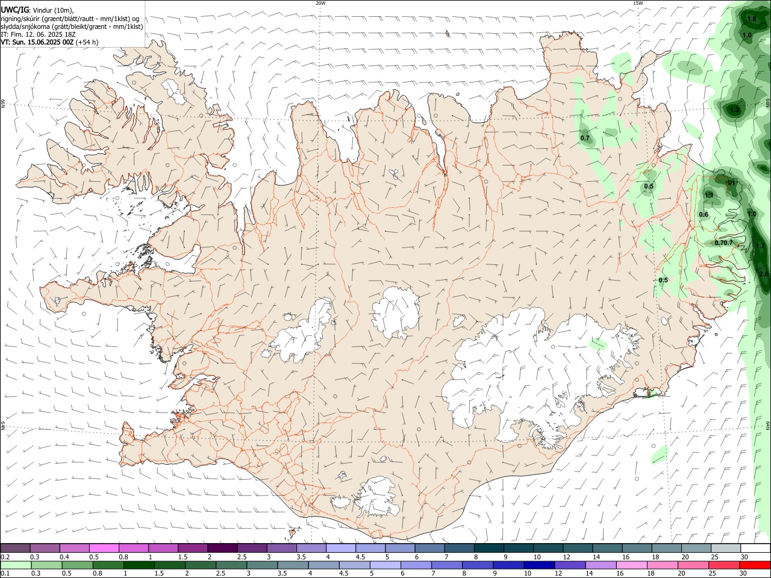This screenshot has width=771, height=578.
Task: Select the pale grey 25 swatch in snow legend
Action: click(x=726, y=548)
